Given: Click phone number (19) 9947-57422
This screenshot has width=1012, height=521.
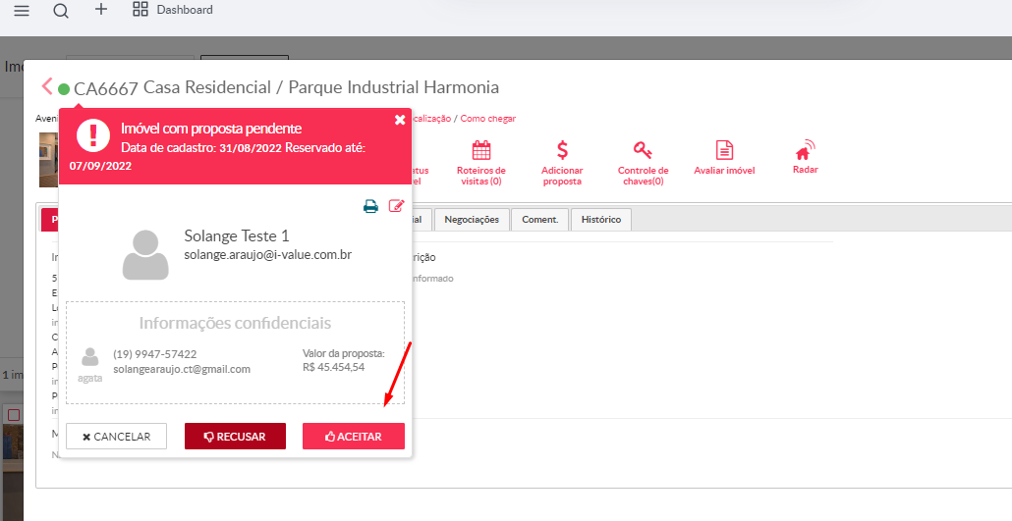Looking at the screenshot, I should [x=155, y=354].
